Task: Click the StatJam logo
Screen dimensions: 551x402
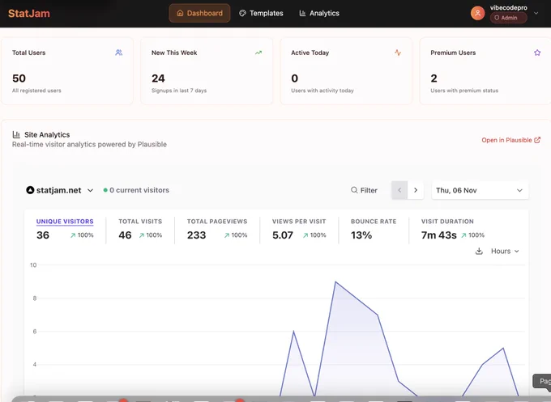Action: 29,13
